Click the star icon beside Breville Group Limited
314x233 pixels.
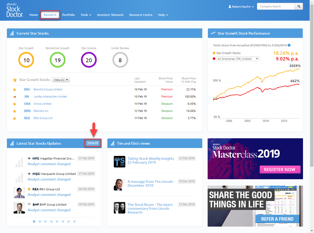[15, 90]
